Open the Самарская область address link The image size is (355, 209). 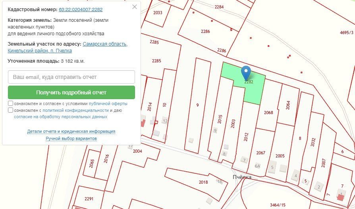(105, 44)
